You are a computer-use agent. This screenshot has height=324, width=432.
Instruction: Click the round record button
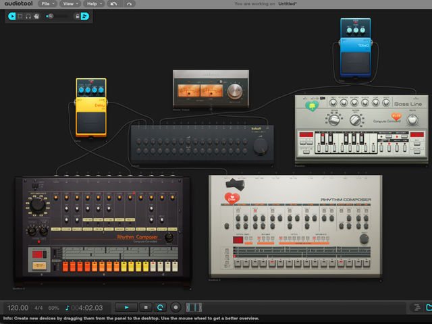[x=175, y=307]
